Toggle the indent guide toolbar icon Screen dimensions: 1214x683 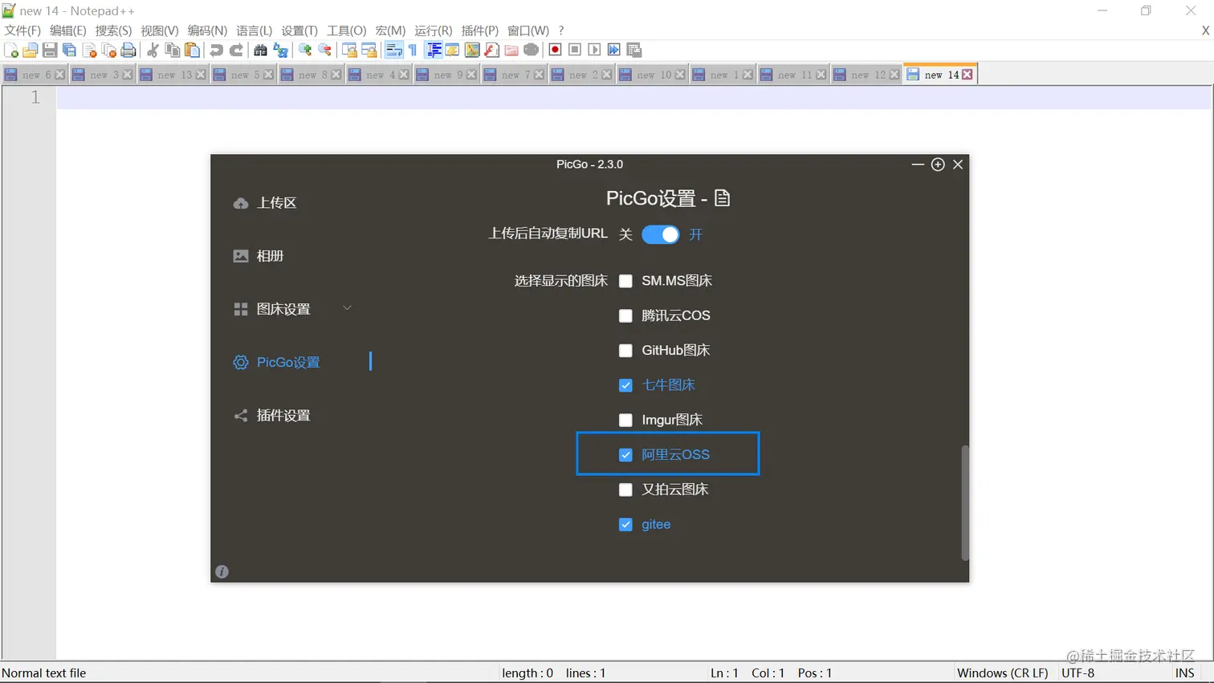[x=434, y=50]
